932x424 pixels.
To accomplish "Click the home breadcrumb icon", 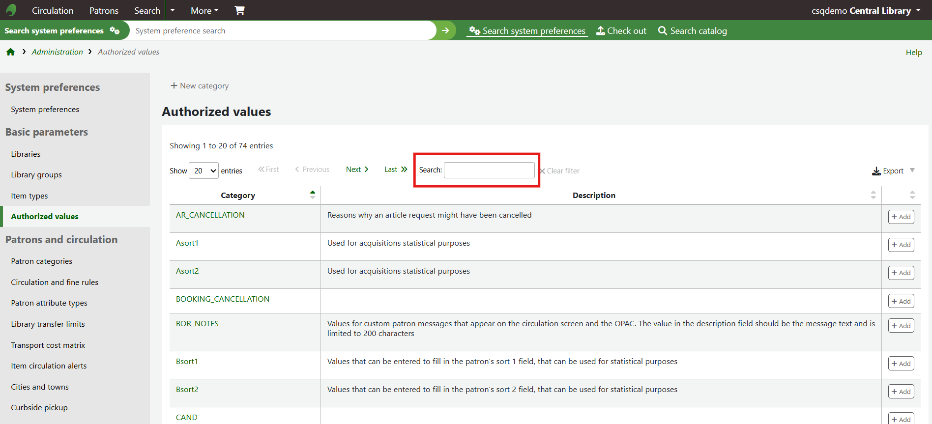I will click(x=10, y=52).
